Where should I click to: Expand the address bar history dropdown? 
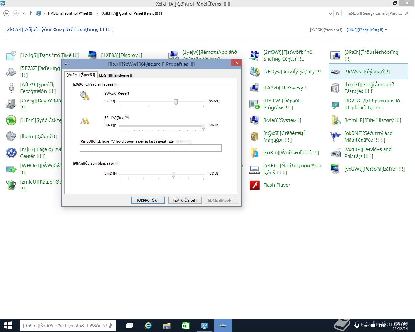(x=330, y=13)
